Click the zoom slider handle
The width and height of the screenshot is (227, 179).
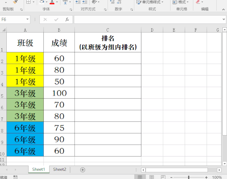click(189, 177)
